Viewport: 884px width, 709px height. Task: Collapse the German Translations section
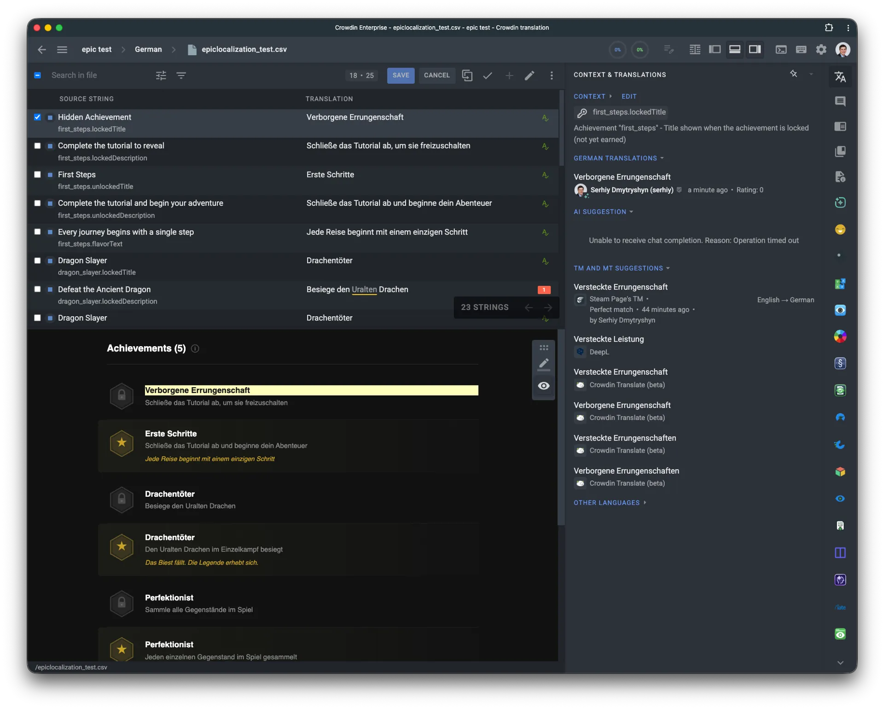pyautogui.click(x=661, y=158)
